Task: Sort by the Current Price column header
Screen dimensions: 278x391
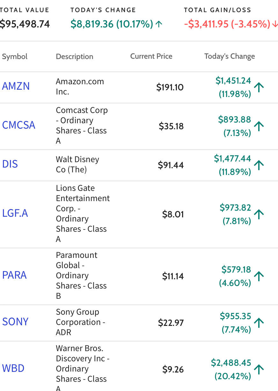Action: [151, 56]
